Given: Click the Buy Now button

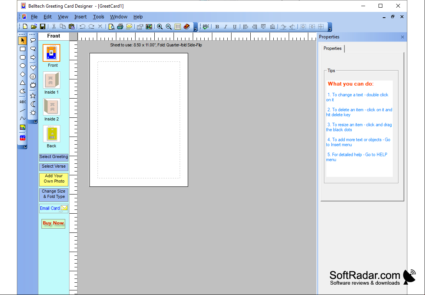Looking at the screenshot, I should pos(53,224).
